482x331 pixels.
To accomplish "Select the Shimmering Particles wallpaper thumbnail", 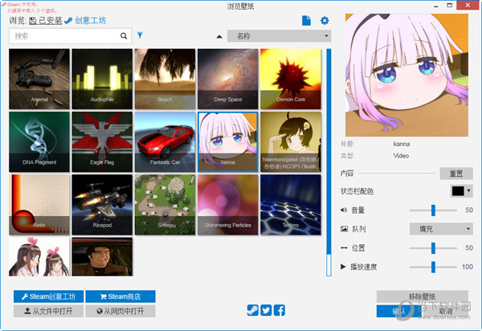I will pyautogui.click(x=228, y=205).
